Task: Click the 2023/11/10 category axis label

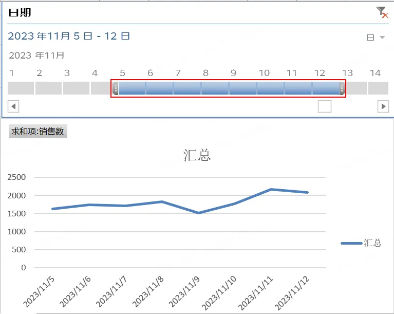Action: coord(219,293)
